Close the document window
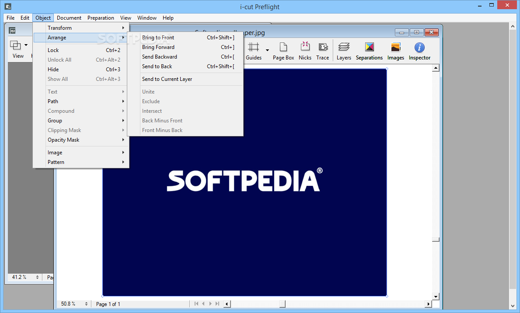Image resolution: width=520 pixels, height=313 pixels. click(x=432, y=32)
